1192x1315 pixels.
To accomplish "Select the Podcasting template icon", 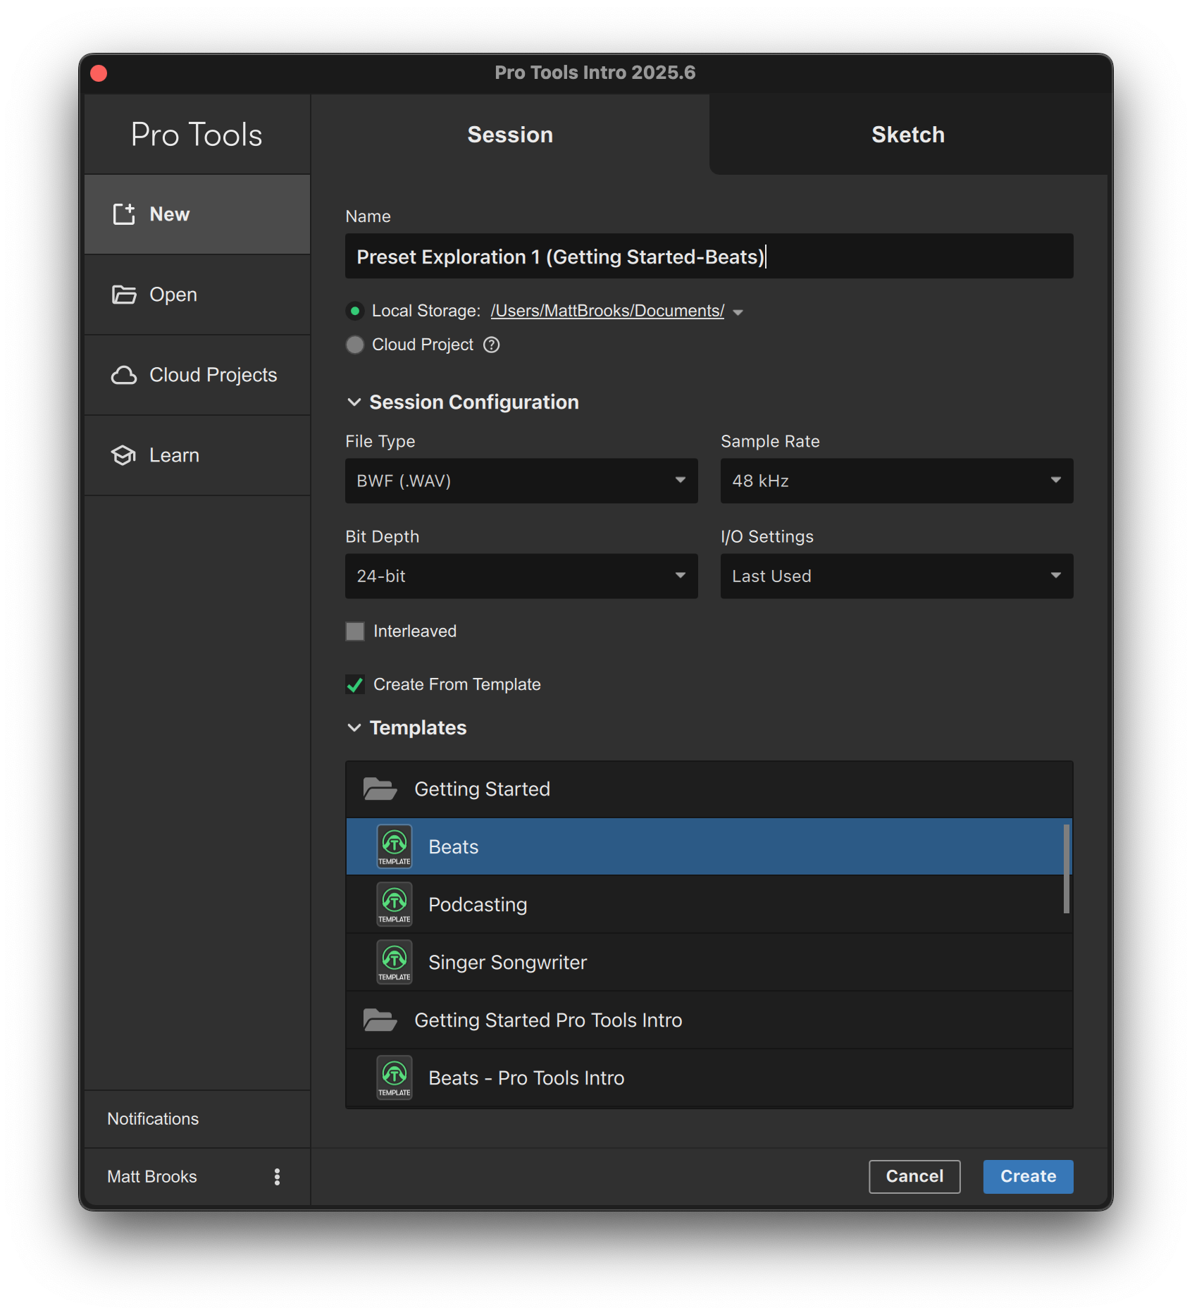I will point(395,904).
